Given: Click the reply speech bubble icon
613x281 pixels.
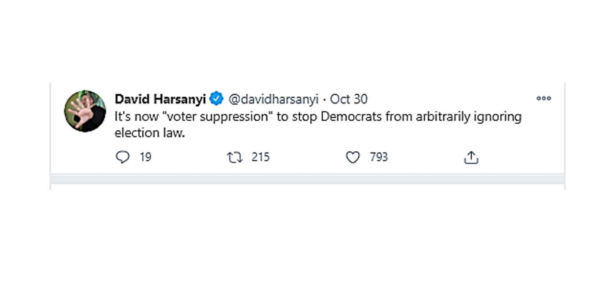Looking at the screenshot, I should coord(123,157).
